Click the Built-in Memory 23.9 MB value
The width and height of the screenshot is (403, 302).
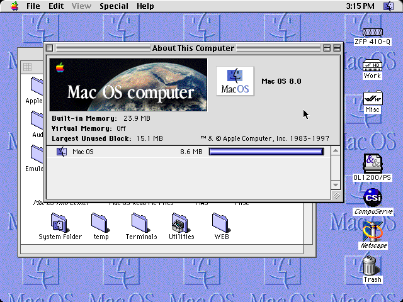(x=137, y=118)
